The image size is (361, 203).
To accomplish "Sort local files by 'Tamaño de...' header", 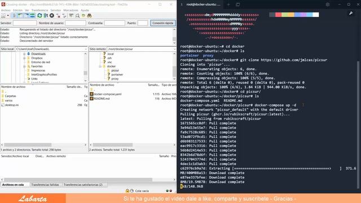I will point(74,87).
